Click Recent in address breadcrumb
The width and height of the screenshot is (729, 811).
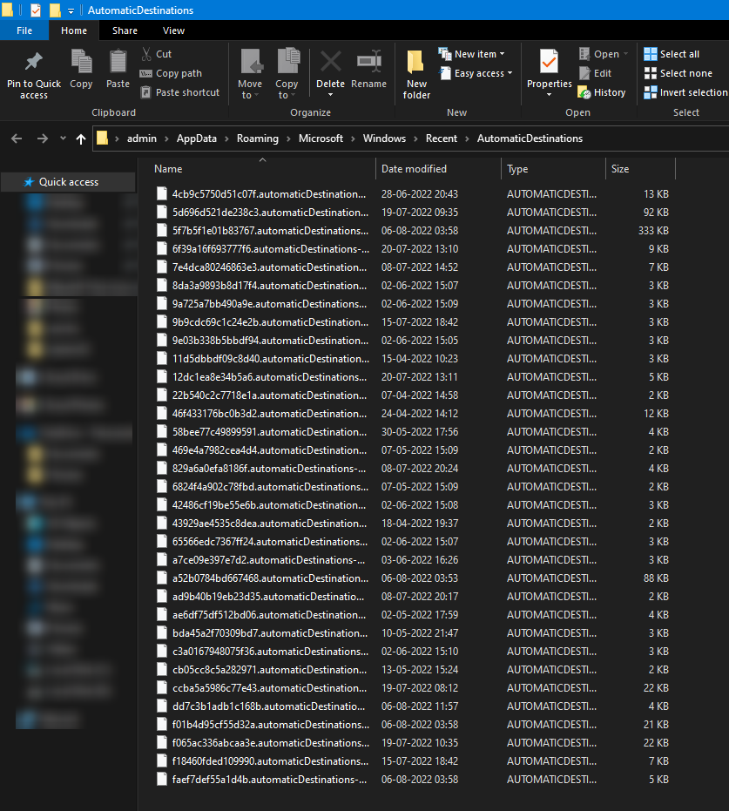pos(441,139)
